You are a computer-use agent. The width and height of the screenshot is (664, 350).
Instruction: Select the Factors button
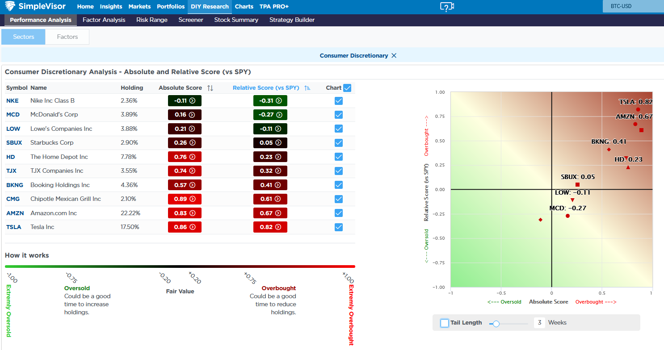pos(67,37)
